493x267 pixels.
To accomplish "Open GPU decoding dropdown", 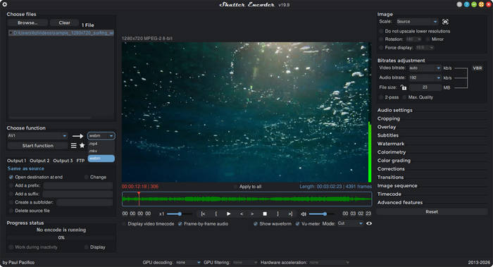I will 188,262.
